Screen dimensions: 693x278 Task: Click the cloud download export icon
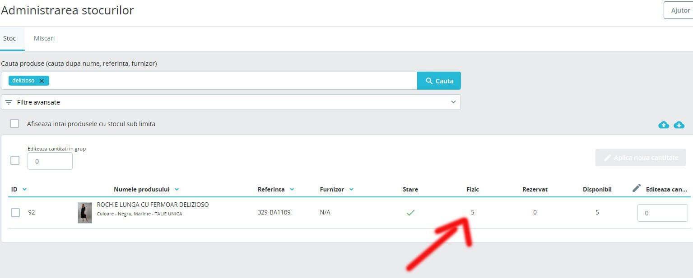coord(679,125)
